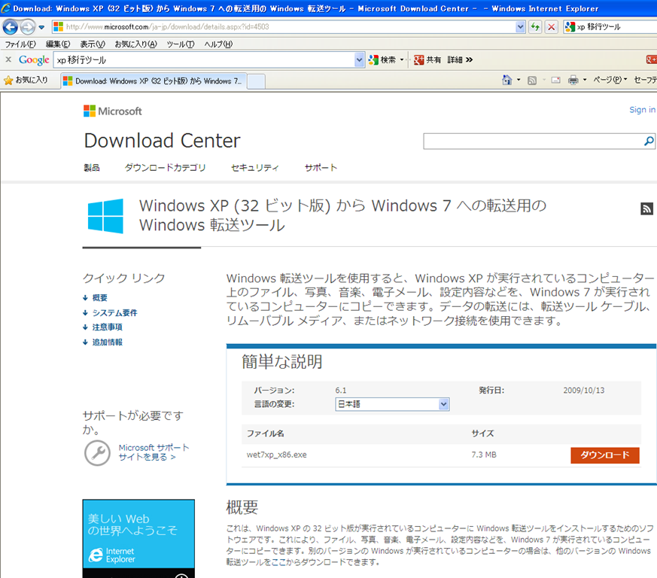Open the Home button dropdown arrow
657x578 pixels.
pos(519,80)
